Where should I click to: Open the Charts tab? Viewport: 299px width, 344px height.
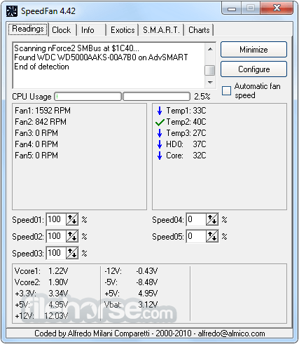tap(199, 30)
